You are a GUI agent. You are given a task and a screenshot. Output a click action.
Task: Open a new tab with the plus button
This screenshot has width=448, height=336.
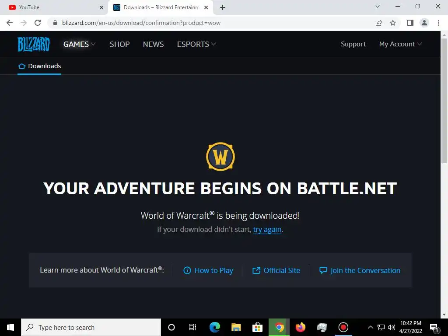click(223, 7)
